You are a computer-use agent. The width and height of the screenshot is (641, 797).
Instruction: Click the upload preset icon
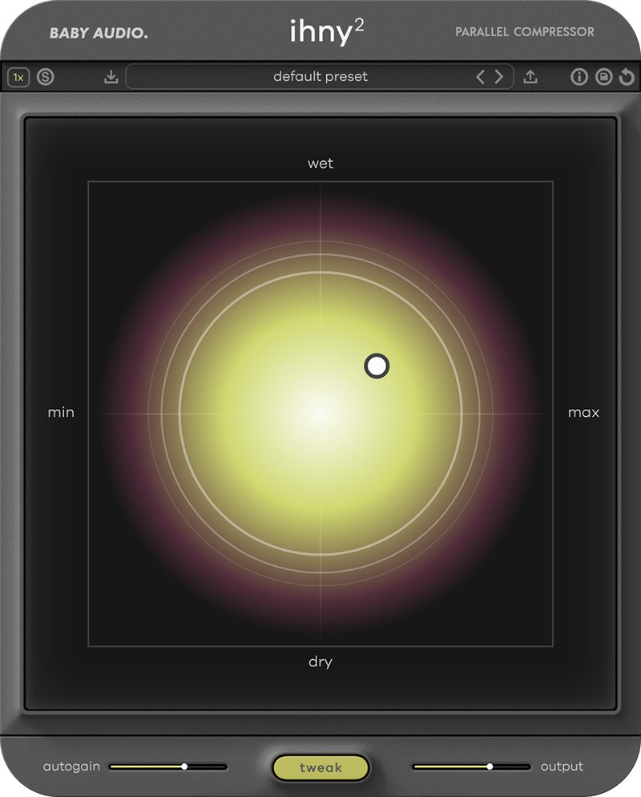[530, 77]
